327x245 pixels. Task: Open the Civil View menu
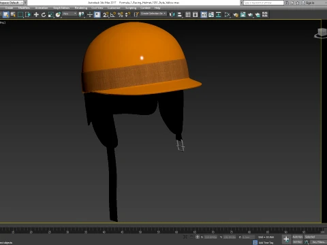coord(97,8)
